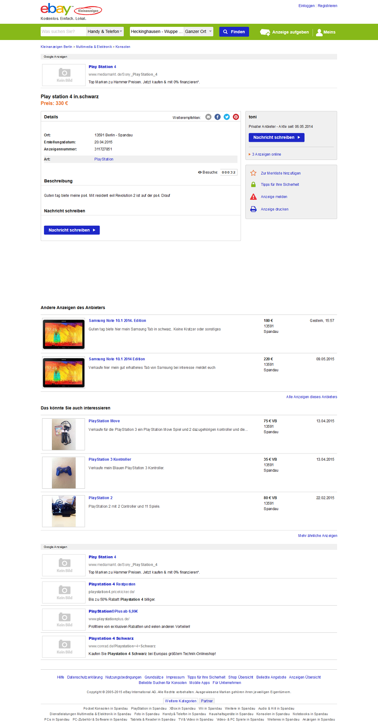Share the listing via email icon
The height and width of the screenshot is (727, 378).
pyautogui.click(x=208, y=117)
